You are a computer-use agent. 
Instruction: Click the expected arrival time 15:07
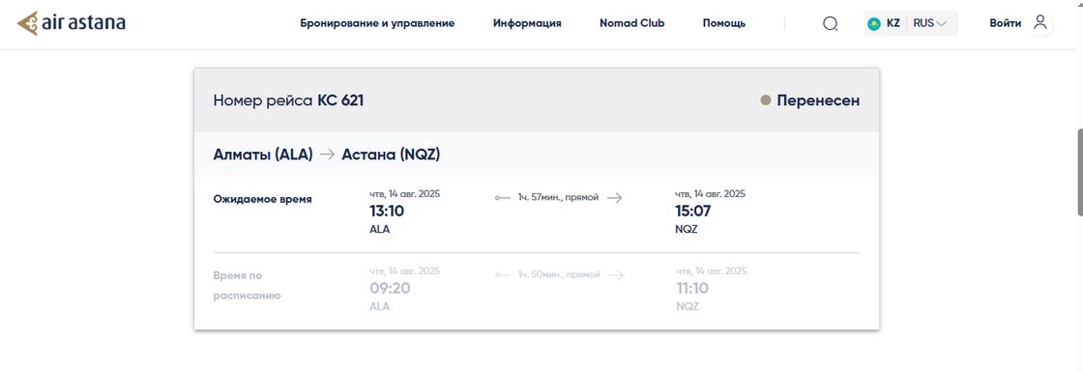click(x=692, y=211)
